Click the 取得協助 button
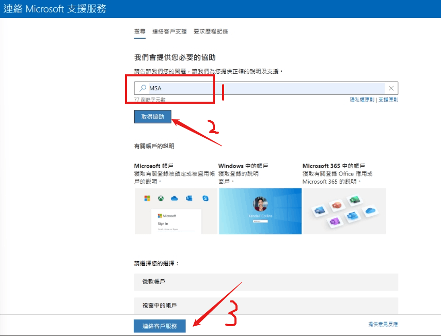Viewport: 441px width, 336px height. [x=152, y=117]
